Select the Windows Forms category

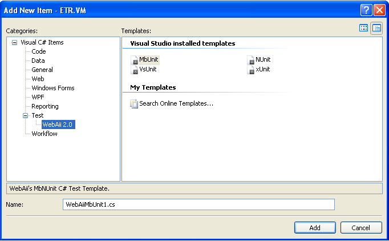click(x=53, y=88)
